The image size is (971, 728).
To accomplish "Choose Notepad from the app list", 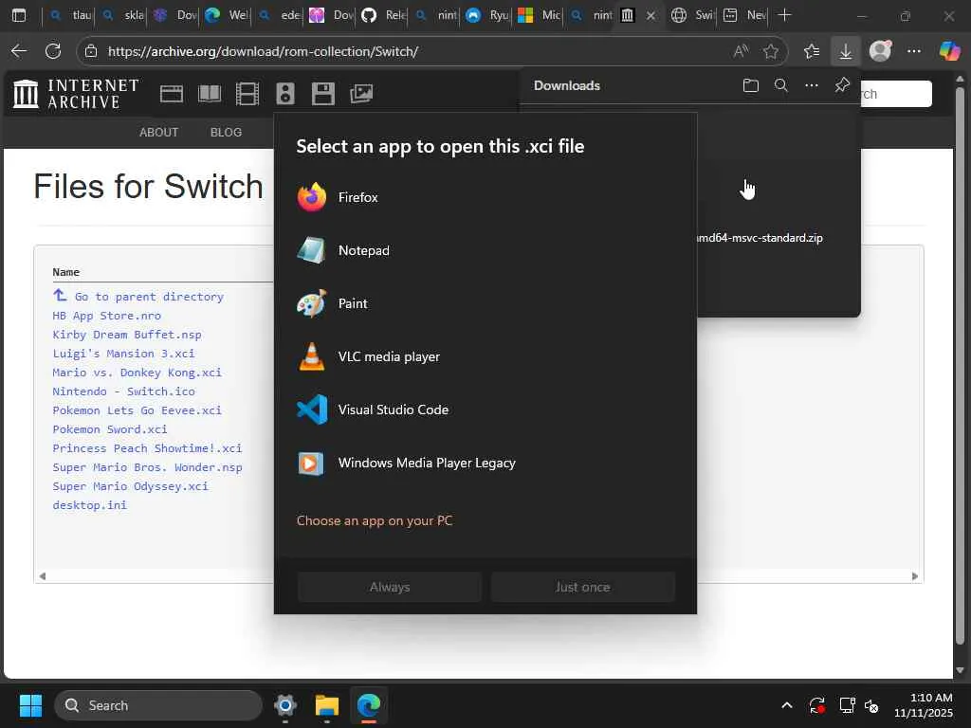I will (x=485, y=250).
